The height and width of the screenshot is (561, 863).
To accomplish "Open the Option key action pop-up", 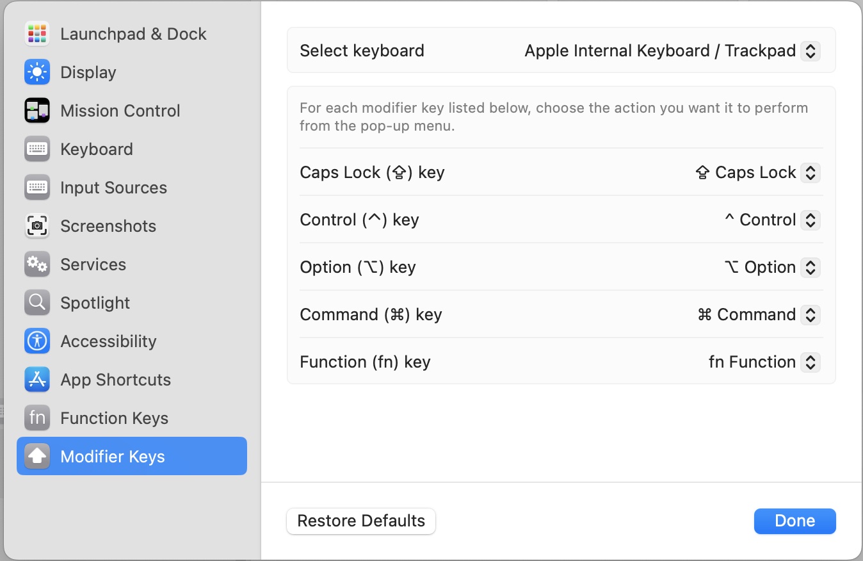I will [811, 267].
